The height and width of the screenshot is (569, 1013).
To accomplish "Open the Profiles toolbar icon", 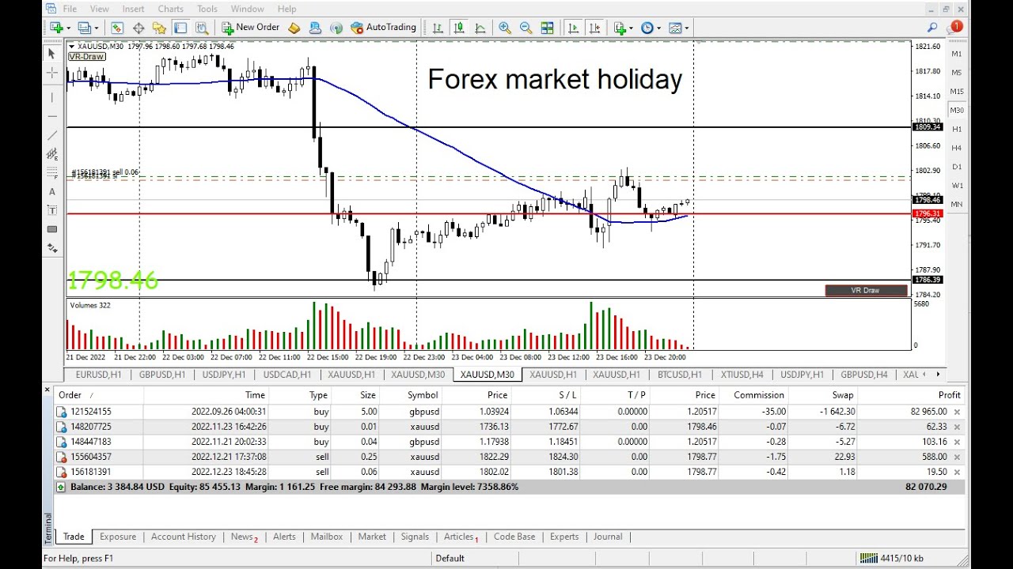I will 85,28.
